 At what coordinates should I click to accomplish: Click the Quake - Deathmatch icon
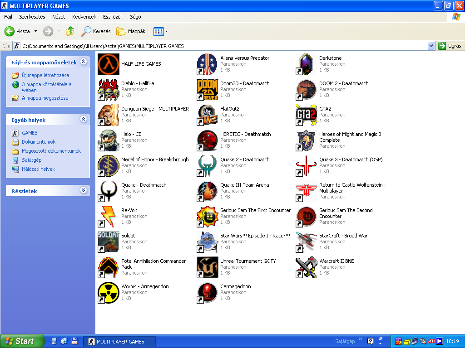108,192
